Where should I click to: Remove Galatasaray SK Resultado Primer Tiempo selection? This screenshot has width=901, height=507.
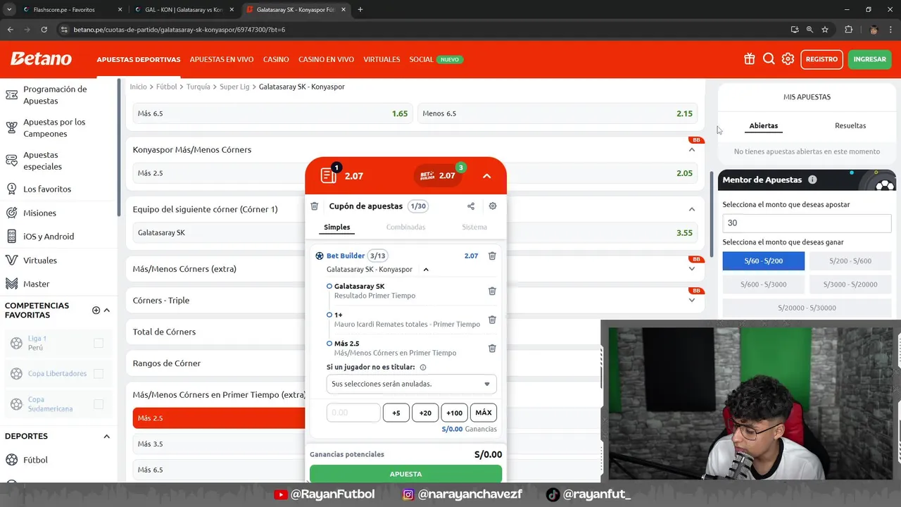click(x=492, y=291)
